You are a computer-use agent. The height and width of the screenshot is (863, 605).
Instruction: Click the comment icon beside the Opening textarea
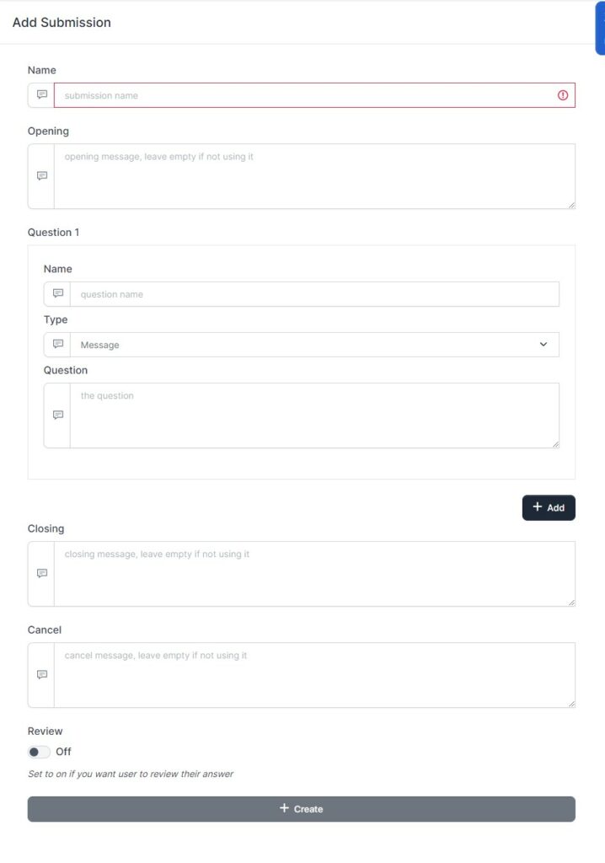[x=40, y=176]
